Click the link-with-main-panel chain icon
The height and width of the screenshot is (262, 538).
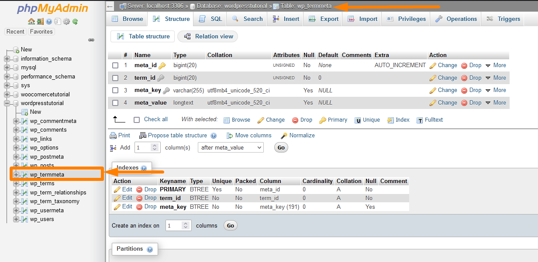[91, 40]
